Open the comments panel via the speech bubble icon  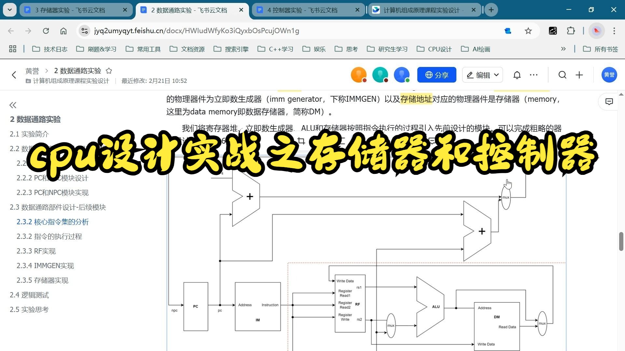[x=609, y=101]
